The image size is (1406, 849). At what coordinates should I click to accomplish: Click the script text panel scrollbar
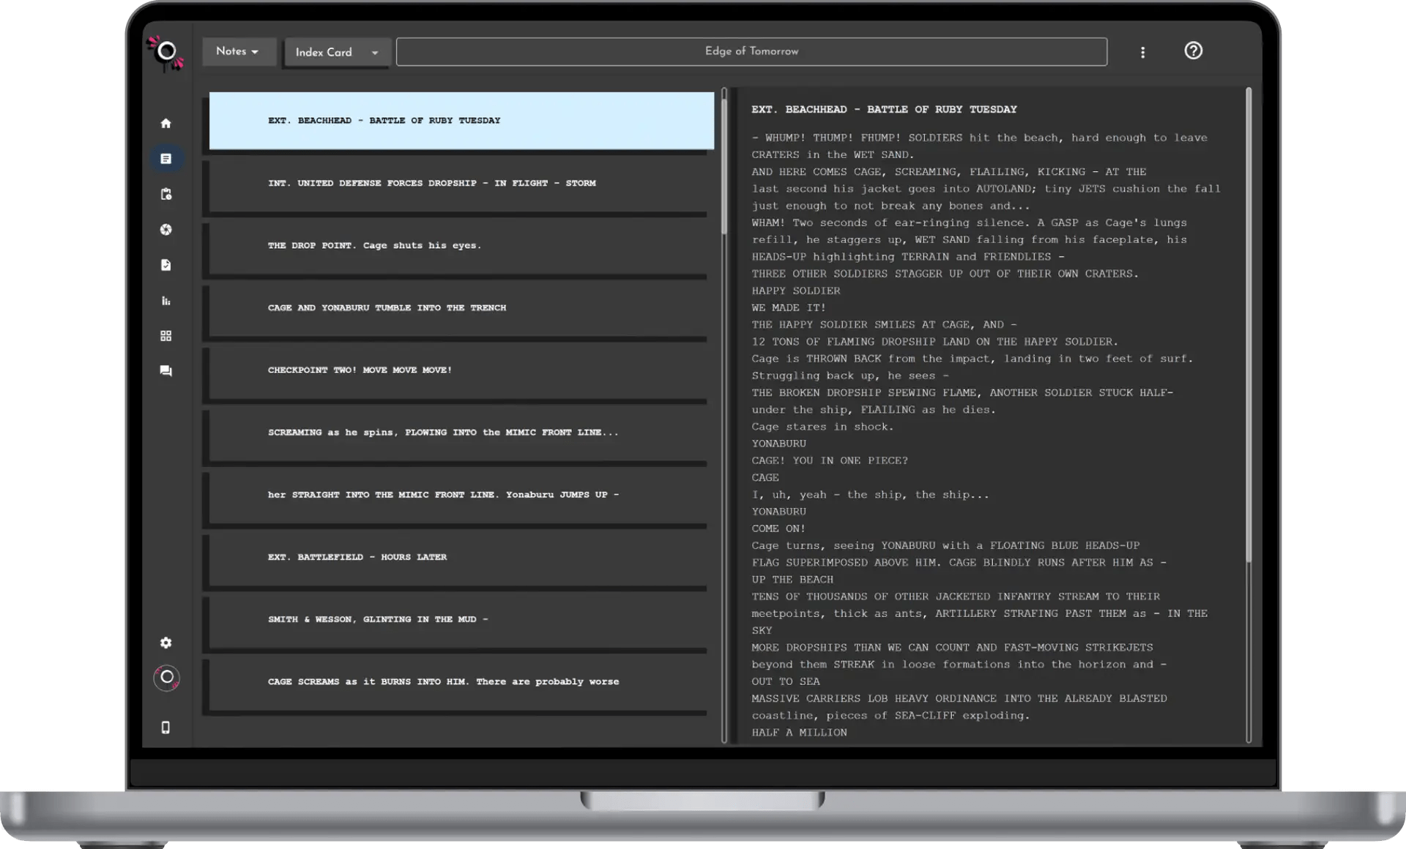click(x=1248, y=326)
